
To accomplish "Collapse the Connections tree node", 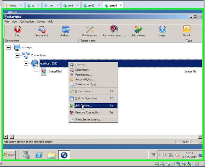I will (x=17, y=55).
